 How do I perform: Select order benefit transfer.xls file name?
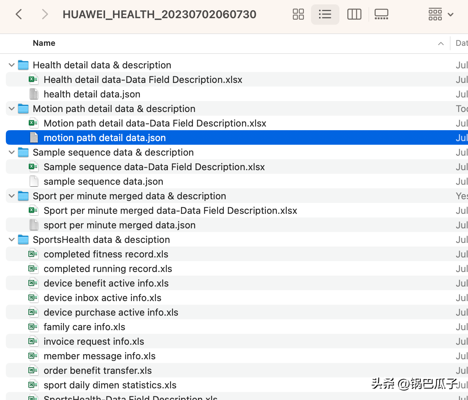(98, 371)
